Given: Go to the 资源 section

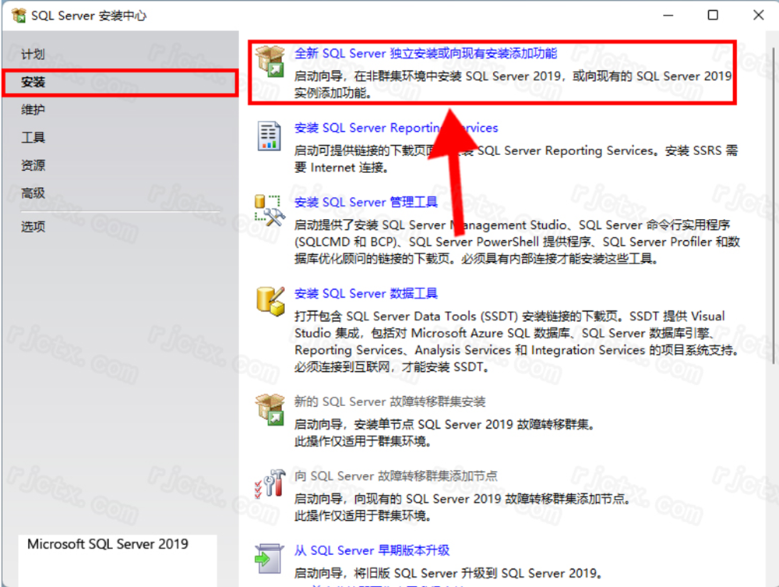Looking at the screenshot, I should pos(33,165).
